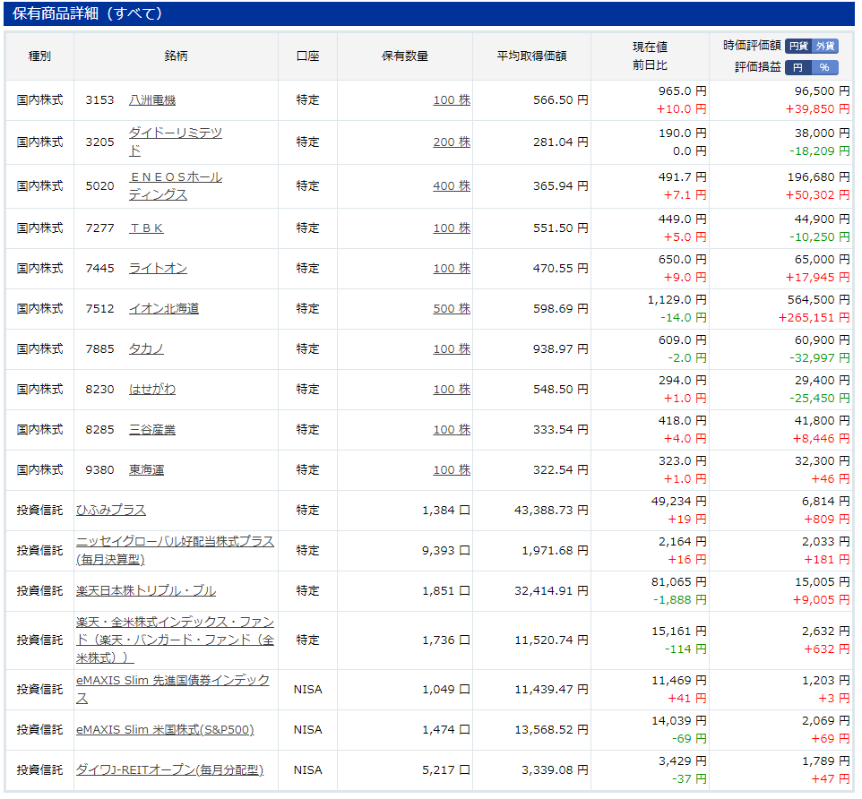
Task: Click 100 株 quantity for ＴＢＫ
Action: tap(452, 228)
